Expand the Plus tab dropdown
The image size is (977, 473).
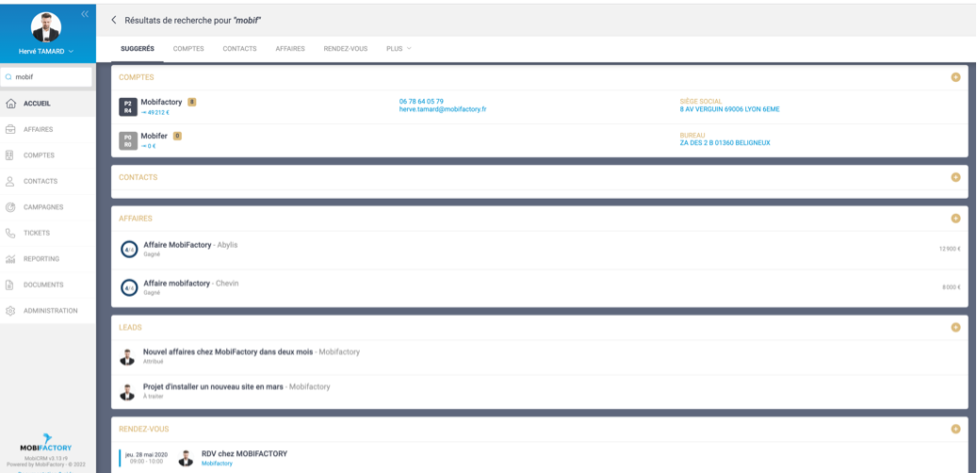click(x=399, y=48)
